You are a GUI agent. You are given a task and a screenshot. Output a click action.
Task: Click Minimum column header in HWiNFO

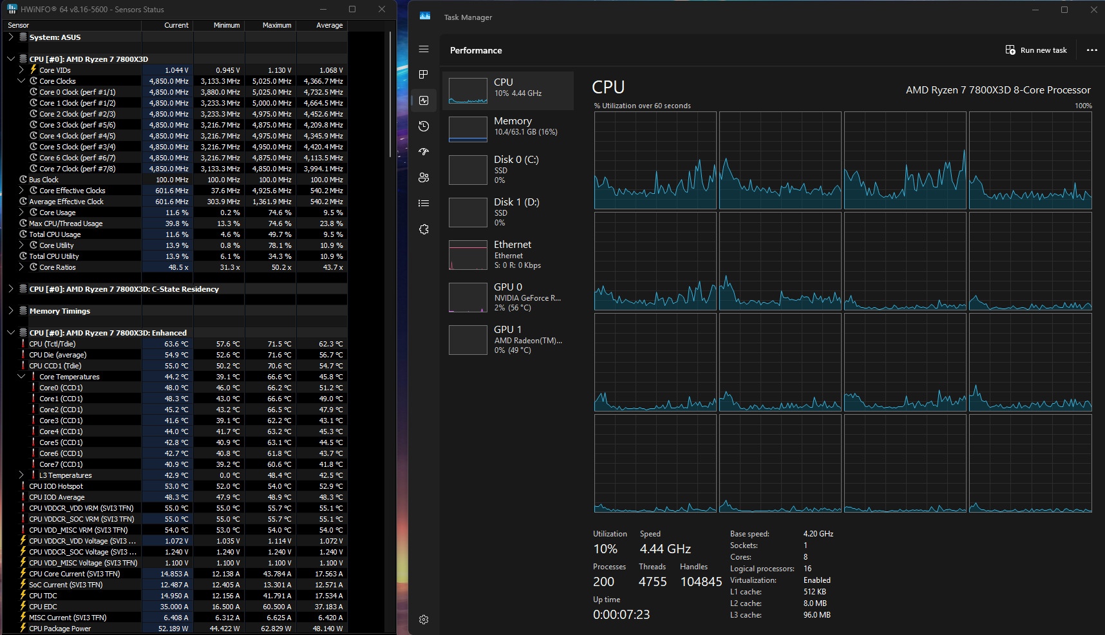click(219, 25)
